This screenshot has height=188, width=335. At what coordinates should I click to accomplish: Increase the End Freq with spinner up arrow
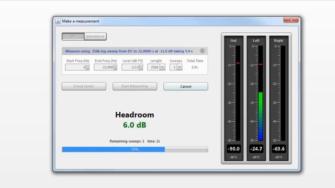pyautogui.click(x=115, y=66)
